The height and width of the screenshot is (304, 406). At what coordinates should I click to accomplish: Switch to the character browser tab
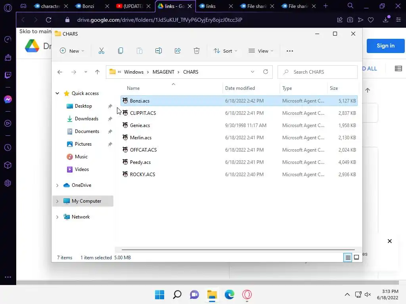coord(50,6)
